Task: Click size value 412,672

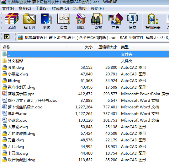Action: pyautogui.click(x=85, y=94)
